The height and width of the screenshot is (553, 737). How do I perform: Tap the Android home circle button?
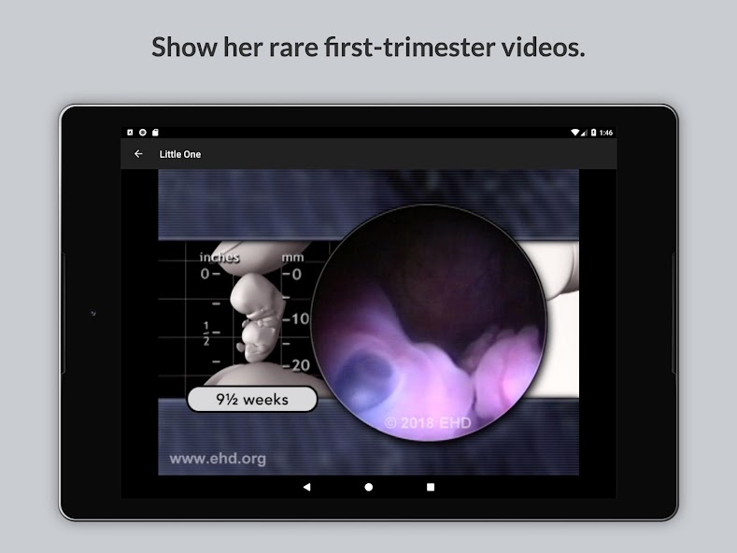368,487
